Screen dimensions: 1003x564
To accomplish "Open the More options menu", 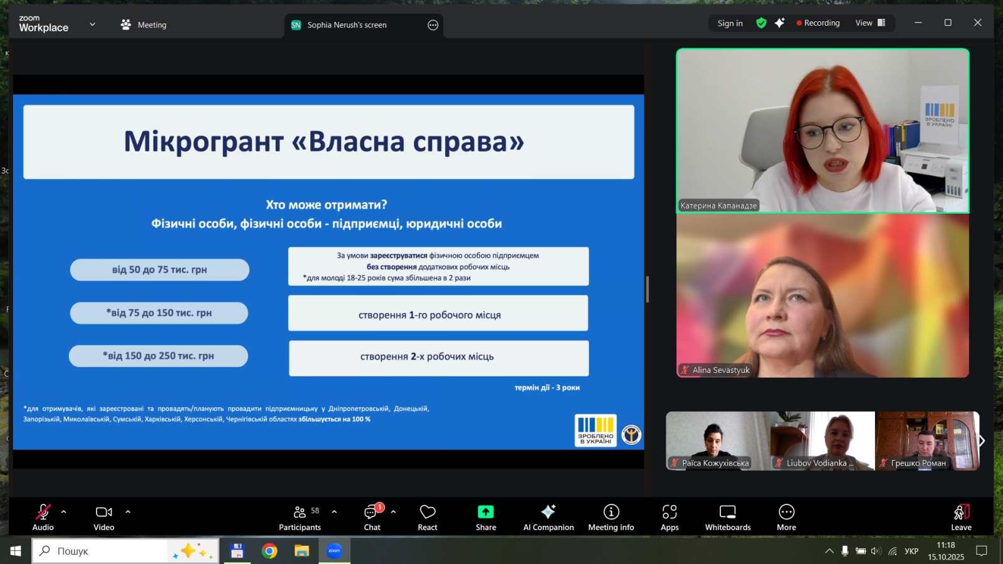I will 786,517.
